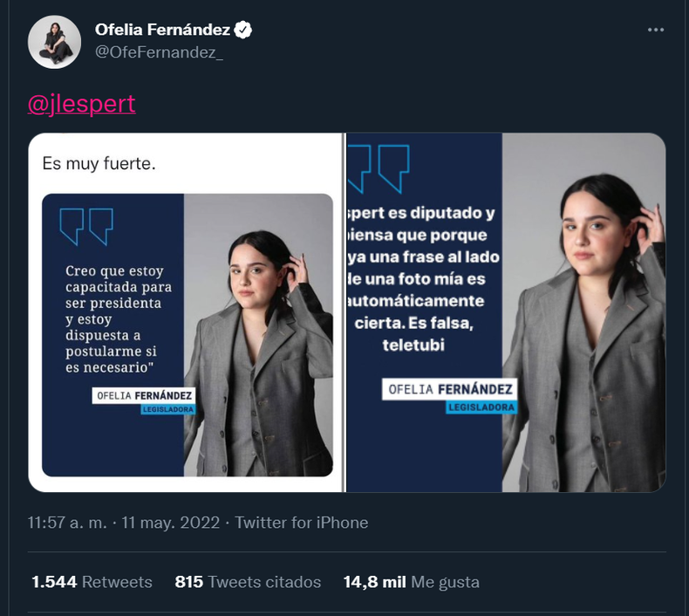This screenshot has height=616, width=689.
Task: Click the blue quotation marks in the right image
Action: click(378, 168)
